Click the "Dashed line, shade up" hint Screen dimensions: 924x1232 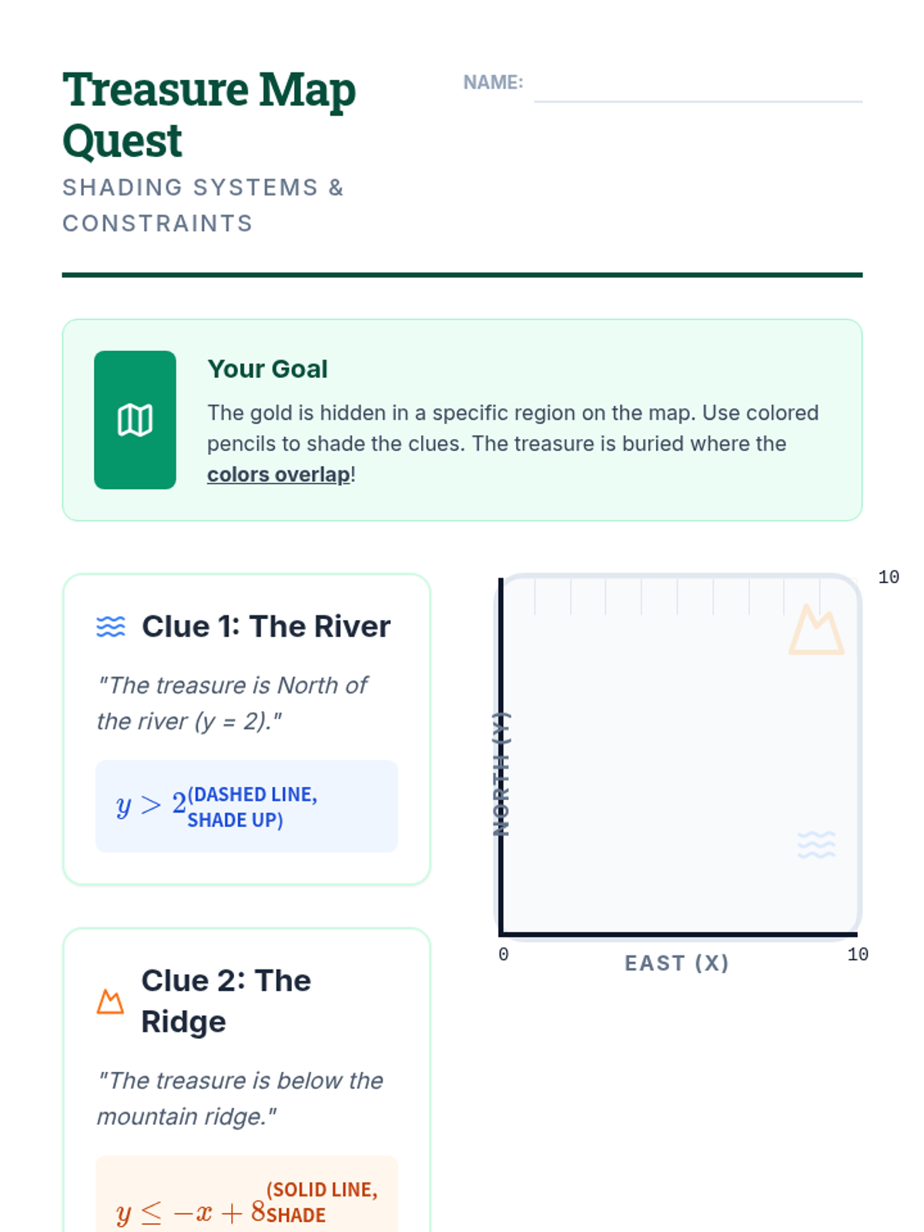click(252, 807)
